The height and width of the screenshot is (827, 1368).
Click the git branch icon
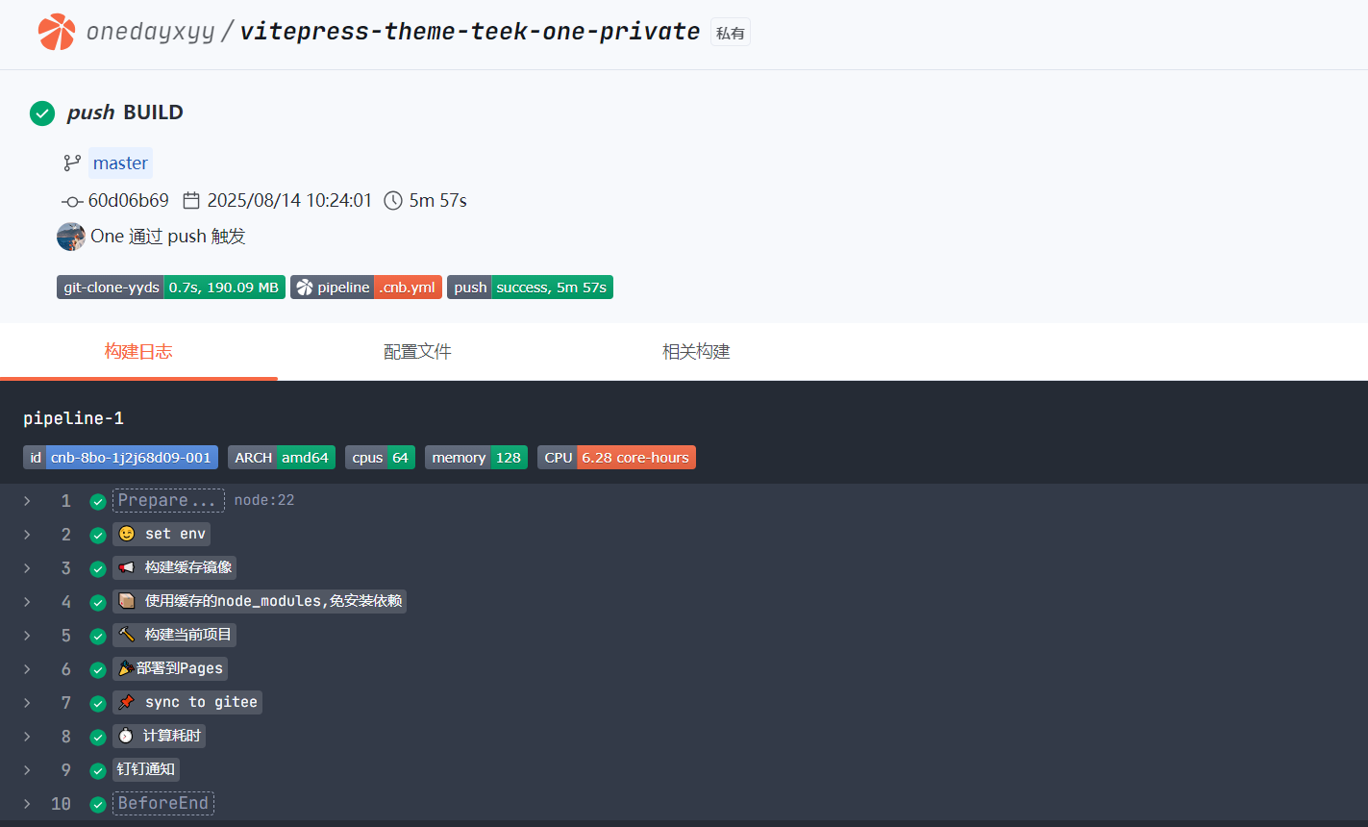click(72, 163)
